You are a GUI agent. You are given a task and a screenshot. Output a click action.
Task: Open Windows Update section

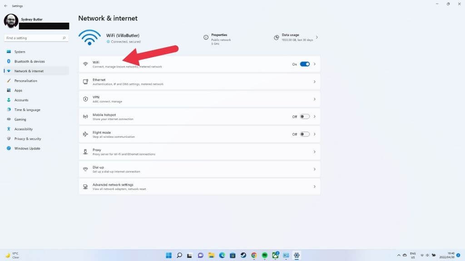coord(36,148)
